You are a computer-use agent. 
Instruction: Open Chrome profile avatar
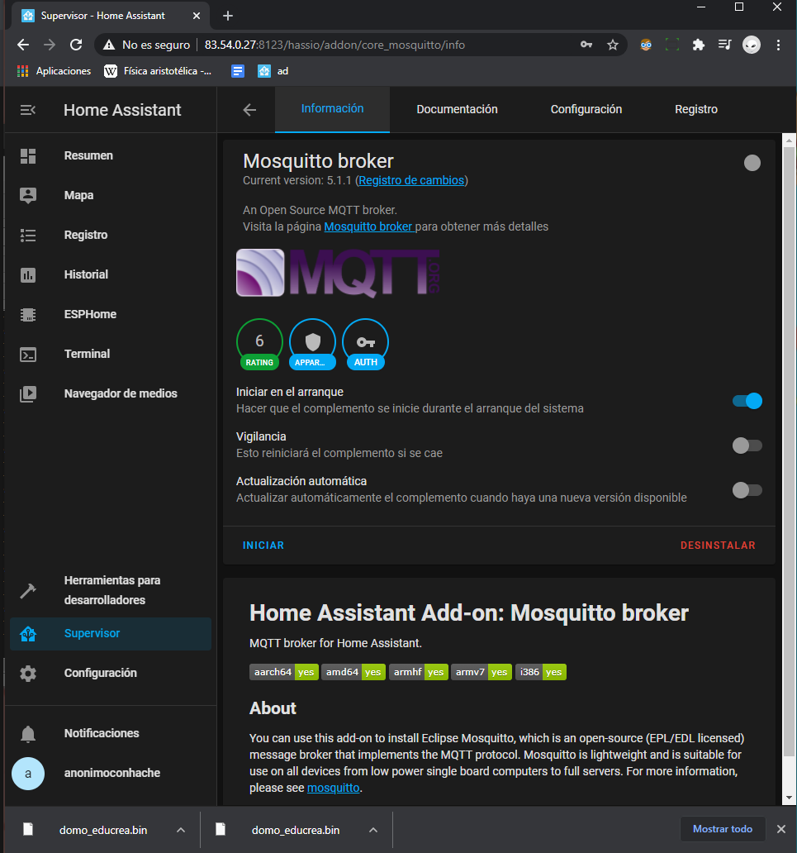coord(752,45)
